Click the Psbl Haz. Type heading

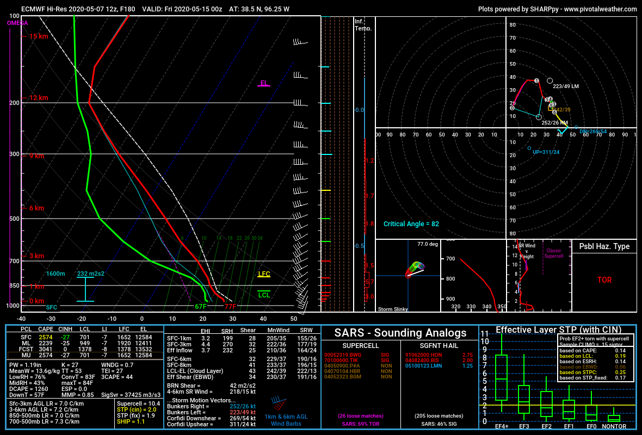pyautogui.click(x=604, y=246)
